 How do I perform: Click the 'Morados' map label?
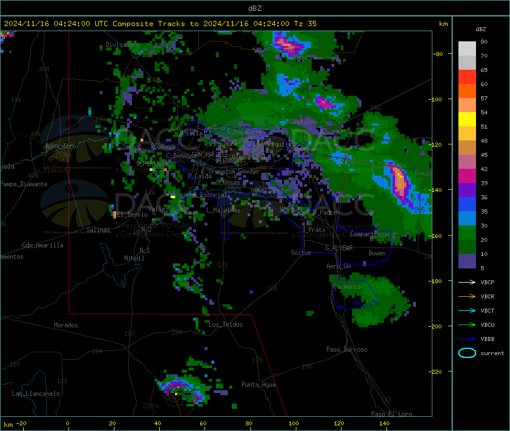(66, 325)
